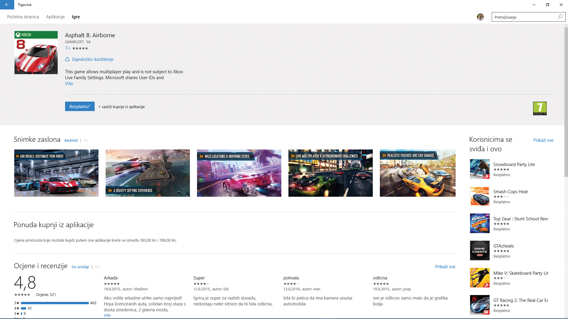Viewport: 568px width, 319px height.
Task: Open GTACheats app icon
Action: coord(480,250)
